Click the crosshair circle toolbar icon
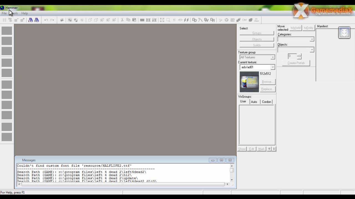355x199 pixels. click(x=226, y=20)
